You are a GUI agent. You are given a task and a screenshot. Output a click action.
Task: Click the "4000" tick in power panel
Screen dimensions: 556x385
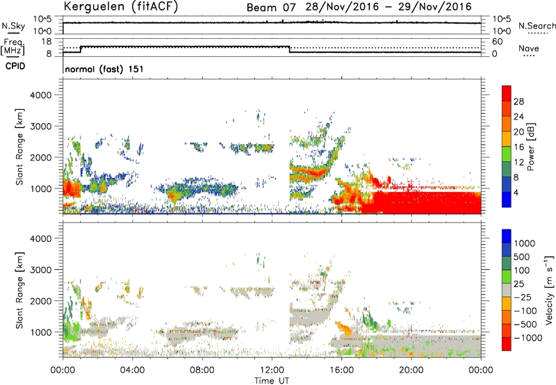coord(41,95)
